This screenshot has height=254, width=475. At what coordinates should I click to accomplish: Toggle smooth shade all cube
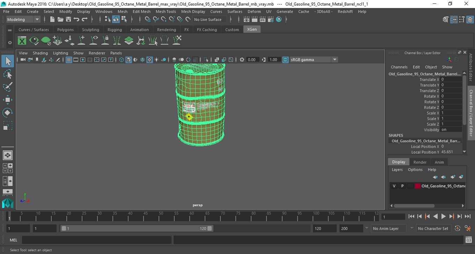tap(129, 60)
